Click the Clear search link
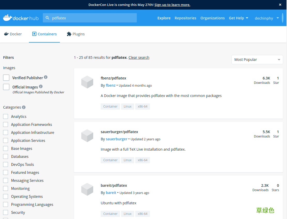 [x=139, y=57]
